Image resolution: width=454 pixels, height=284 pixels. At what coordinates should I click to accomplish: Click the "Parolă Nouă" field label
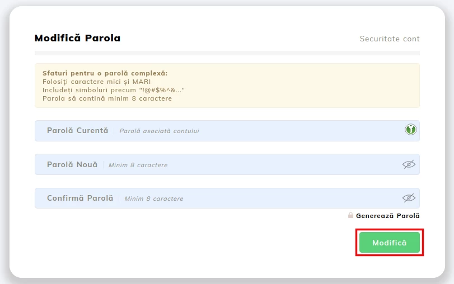tap(72, 165)
